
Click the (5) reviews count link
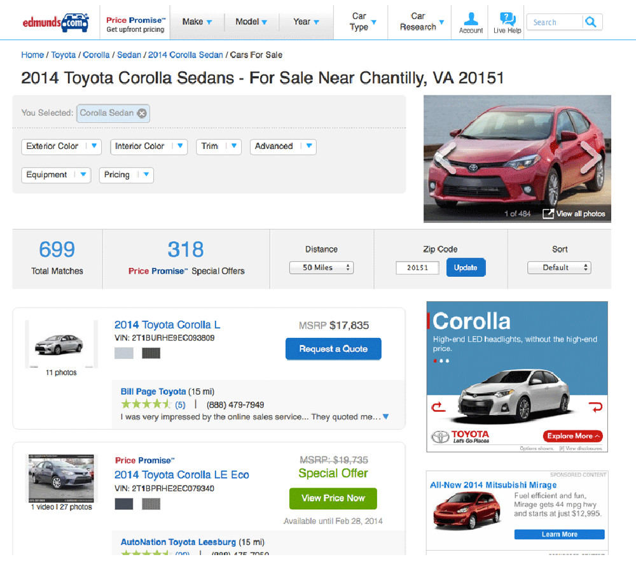180,405
